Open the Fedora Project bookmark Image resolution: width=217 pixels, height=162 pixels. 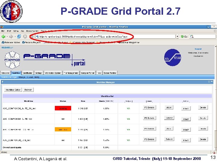pos(31,42)
